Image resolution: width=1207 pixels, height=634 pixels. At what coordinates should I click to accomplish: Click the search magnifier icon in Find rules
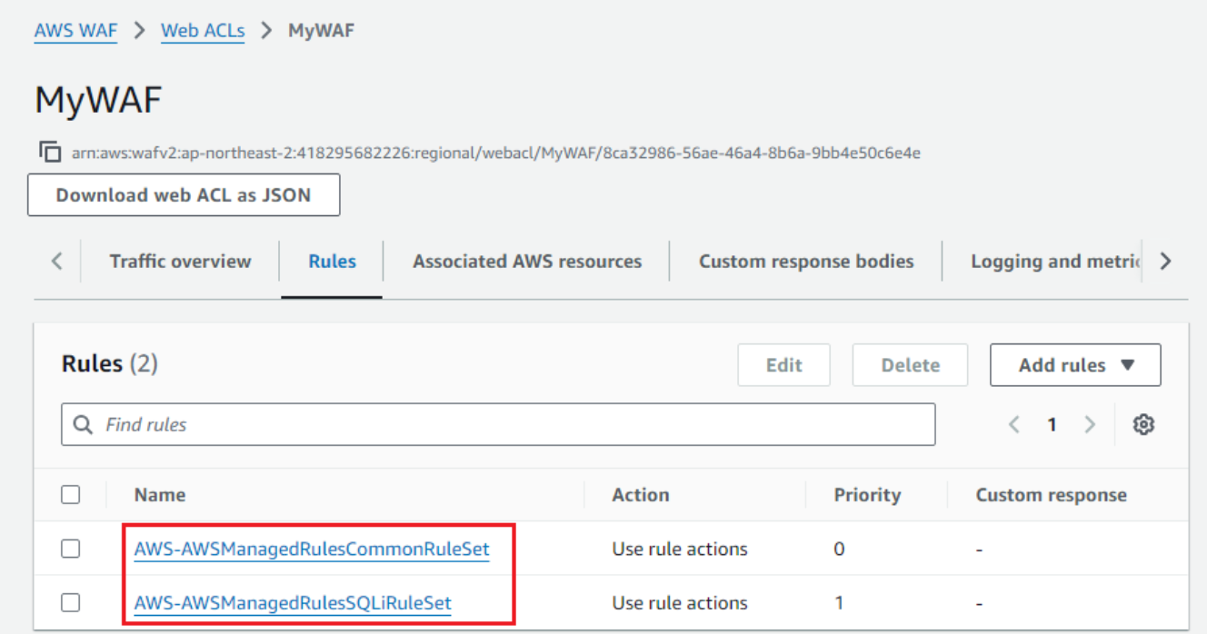(x=83, y=424)
